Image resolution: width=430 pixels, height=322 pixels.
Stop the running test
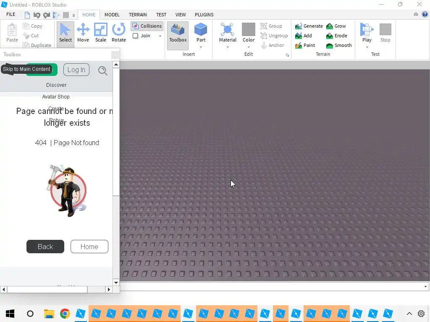385,33
